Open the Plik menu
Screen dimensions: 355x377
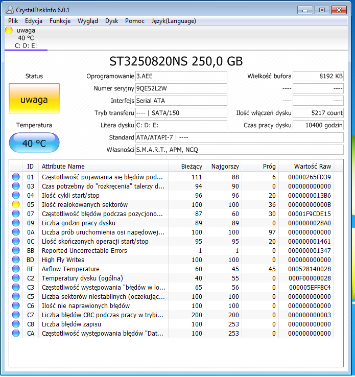tap(13, 21)
